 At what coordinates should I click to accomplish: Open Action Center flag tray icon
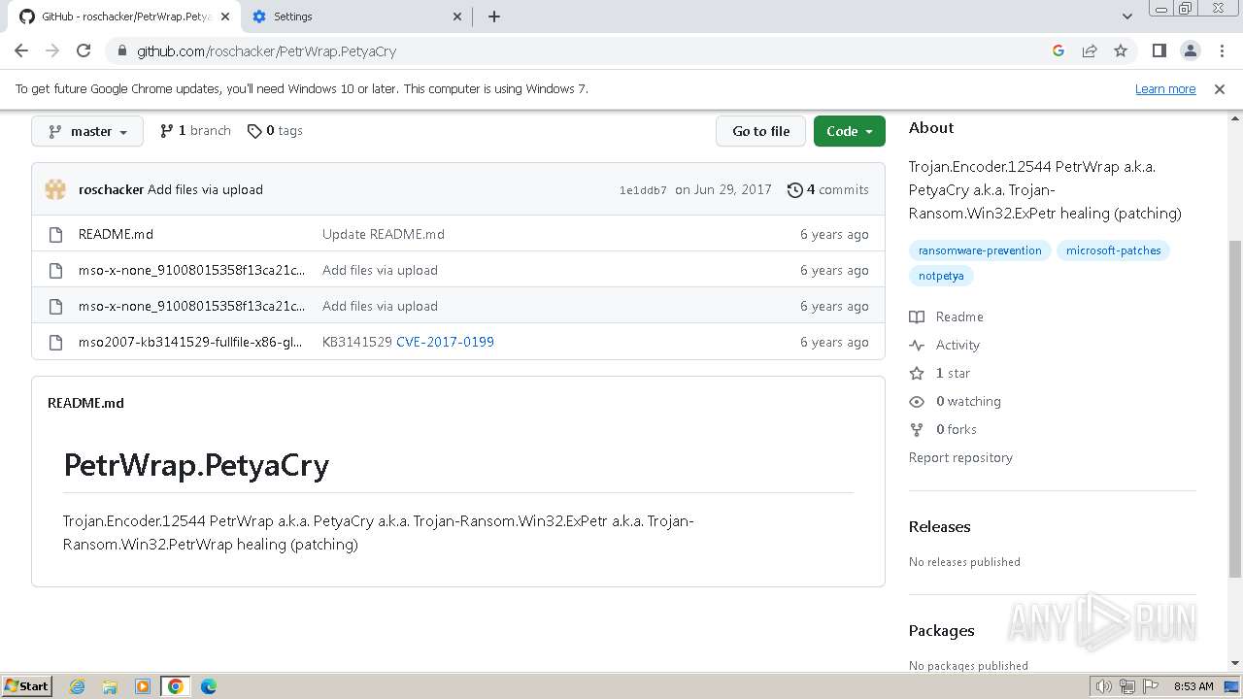(x=1151, y=686)
